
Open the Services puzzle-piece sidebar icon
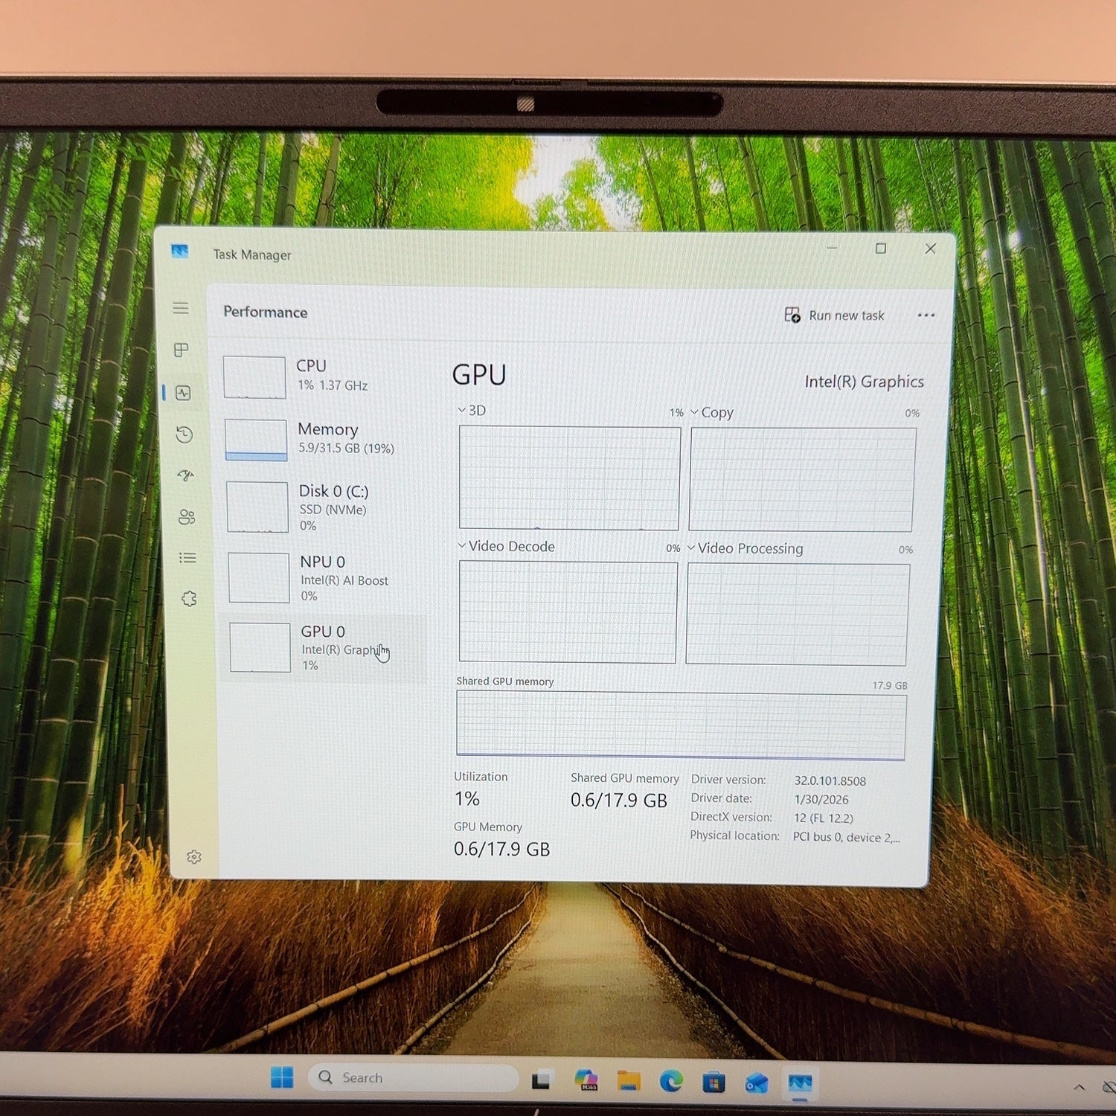(x=189, y=598)
